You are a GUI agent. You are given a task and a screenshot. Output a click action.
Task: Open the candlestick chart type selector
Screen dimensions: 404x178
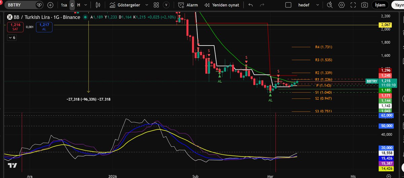click(x=98, y=5)
